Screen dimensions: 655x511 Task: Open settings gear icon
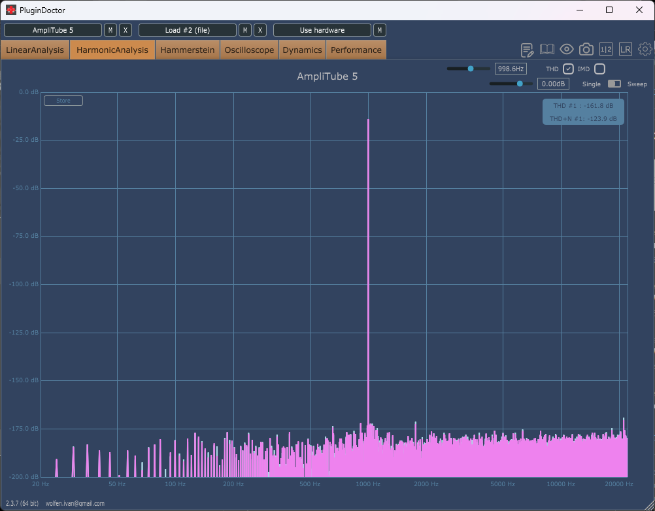(645, 50)
